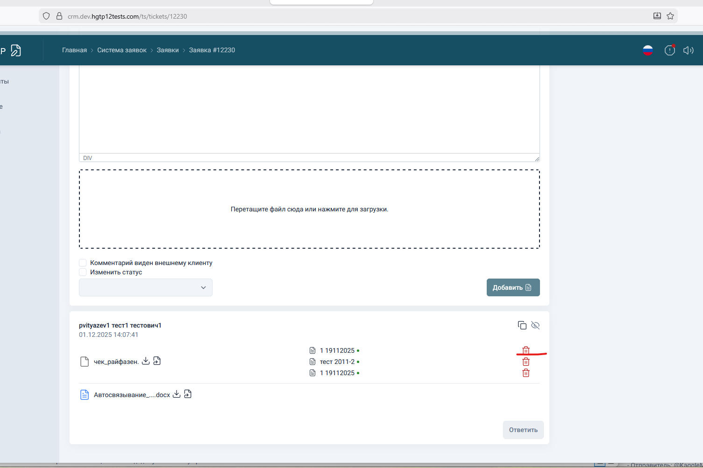Click the 'Ответить' button
Image resolution: width=703 pixels, height=468 pixels.
523,430
